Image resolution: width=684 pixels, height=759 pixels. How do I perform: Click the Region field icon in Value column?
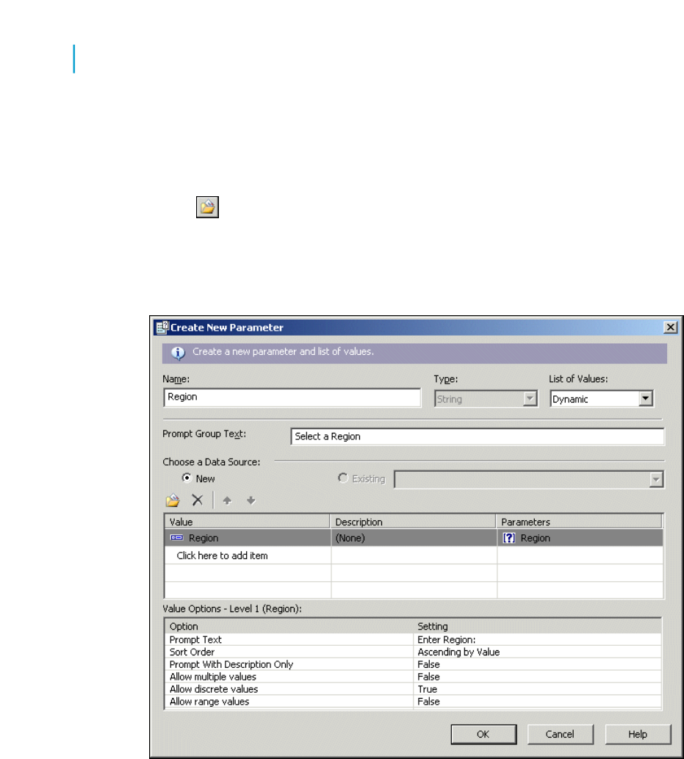click(176, 538)
